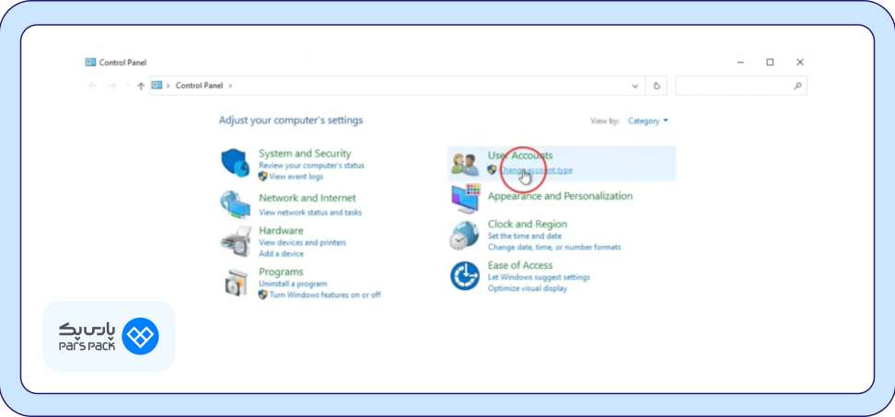Click the User Accounts people icon
Image resolution: width=895 pixels, height=417 pixels.
(x=465, y=164)
